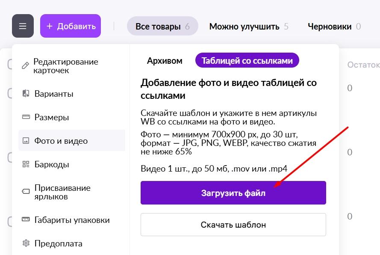Click the Габариты упаковки ruler icon

point(26,220)
